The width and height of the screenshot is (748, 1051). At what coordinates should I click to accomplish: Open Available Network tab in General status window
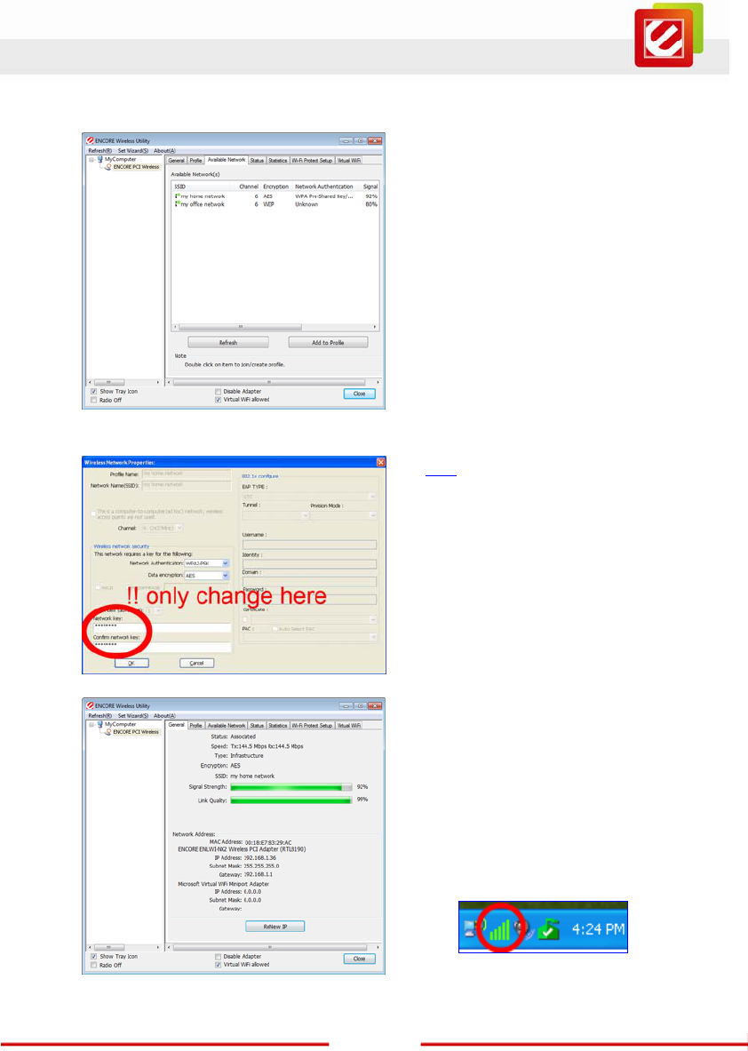tap(227, 726)
